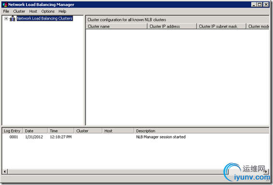Click the date 1/31/2012 in log
The image size is (273, 185).
[x=34, y=137]
